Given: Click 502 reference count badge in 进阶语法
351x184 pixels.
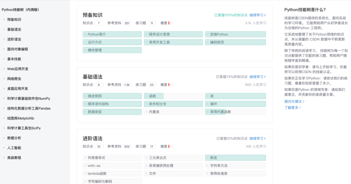Looking at the screenshot, I should (x=127, y=146).
